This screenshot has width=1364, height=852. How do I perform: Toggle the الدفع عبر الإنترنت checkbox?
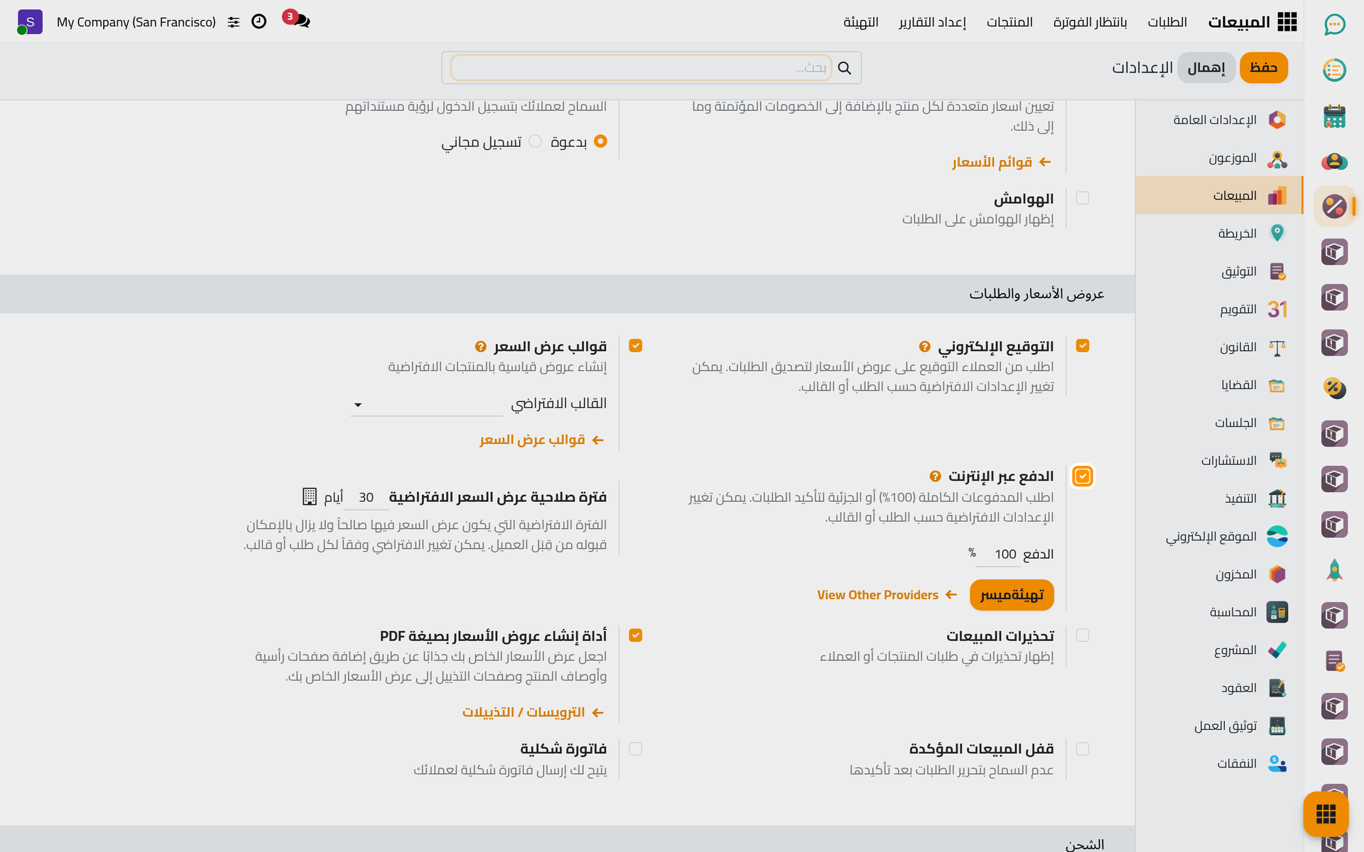(x=1083, y=476)
